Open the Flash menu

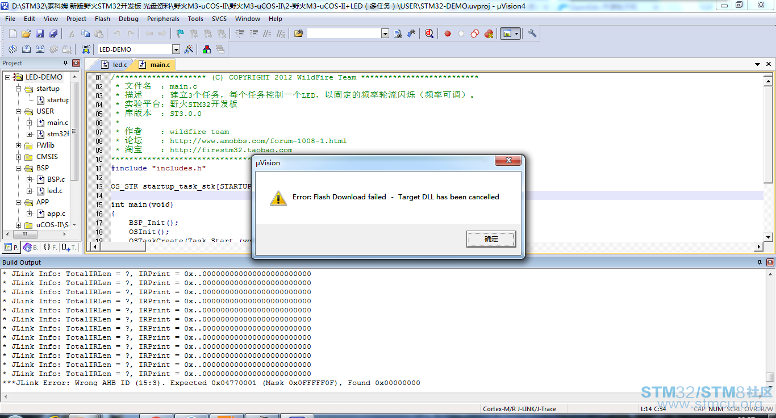103,19
